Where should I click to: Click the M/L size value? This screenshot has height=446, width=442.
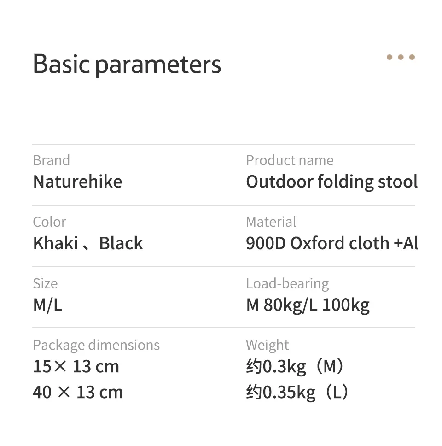pos(47,305)
